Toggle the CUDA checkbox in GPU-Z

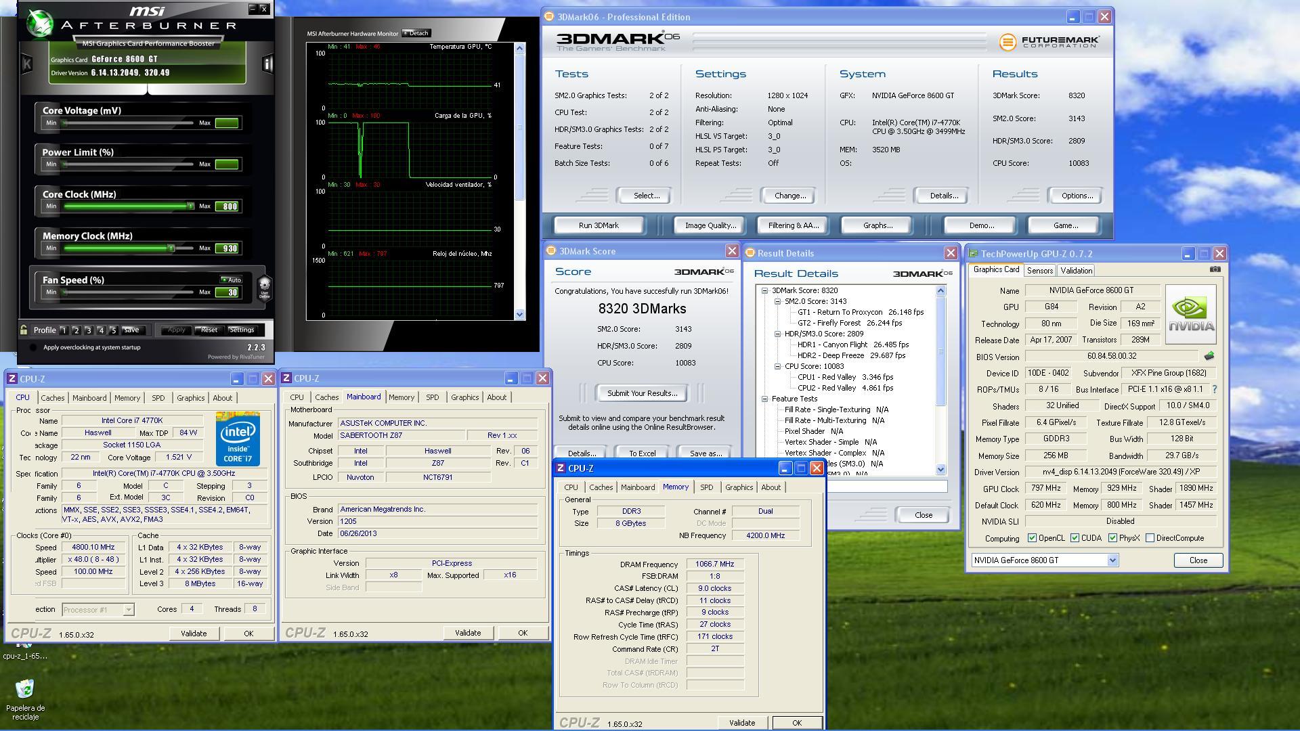tap(1075, 538)
